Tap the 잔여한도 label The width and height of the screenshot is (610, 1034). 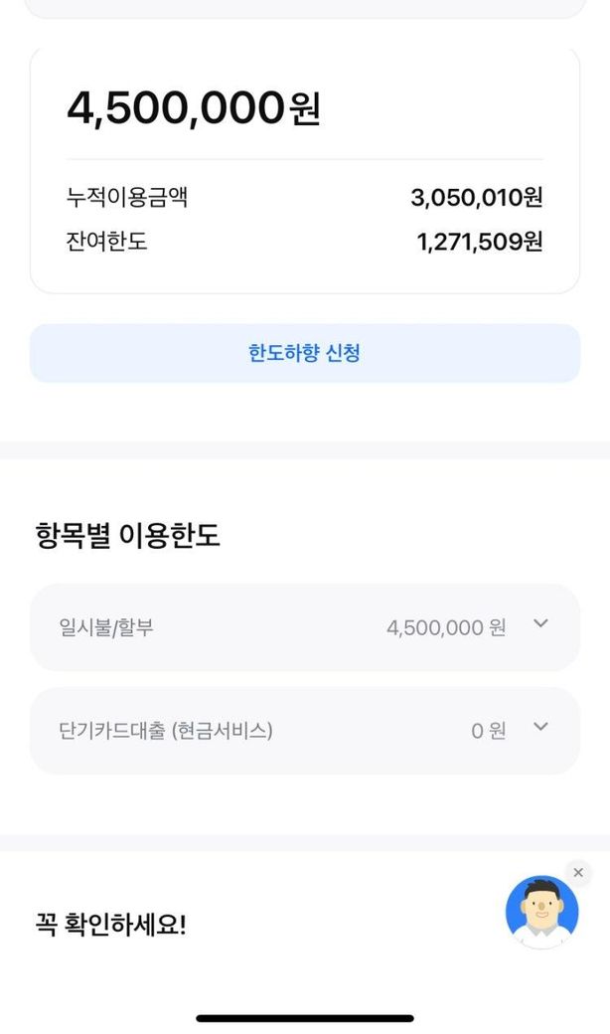point(107,242)
